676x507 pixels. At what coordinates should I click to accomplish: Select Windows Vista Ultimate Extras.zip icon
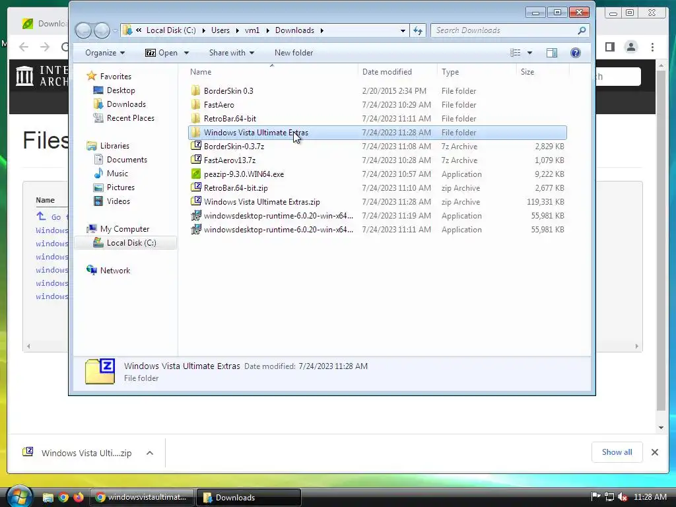click(196, 201)
